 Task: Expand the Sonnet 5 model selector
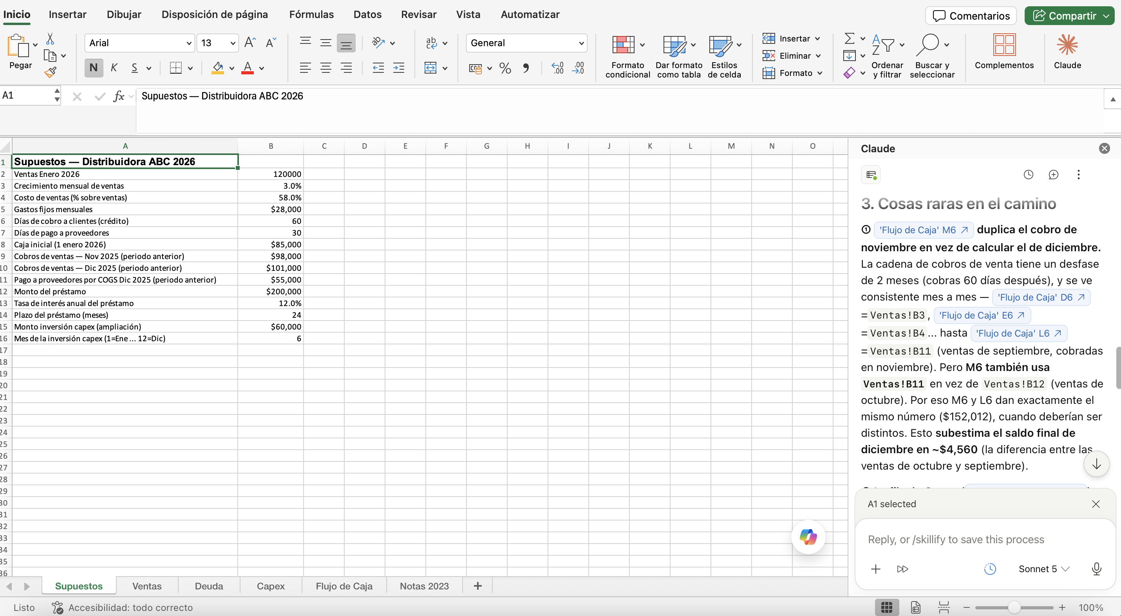coord(1043,569)
